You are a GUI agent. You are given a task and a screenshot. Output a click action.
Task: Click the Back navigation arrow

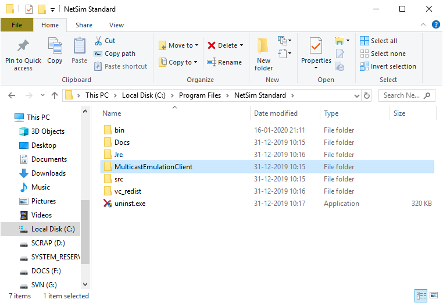(x=12, y=95)
